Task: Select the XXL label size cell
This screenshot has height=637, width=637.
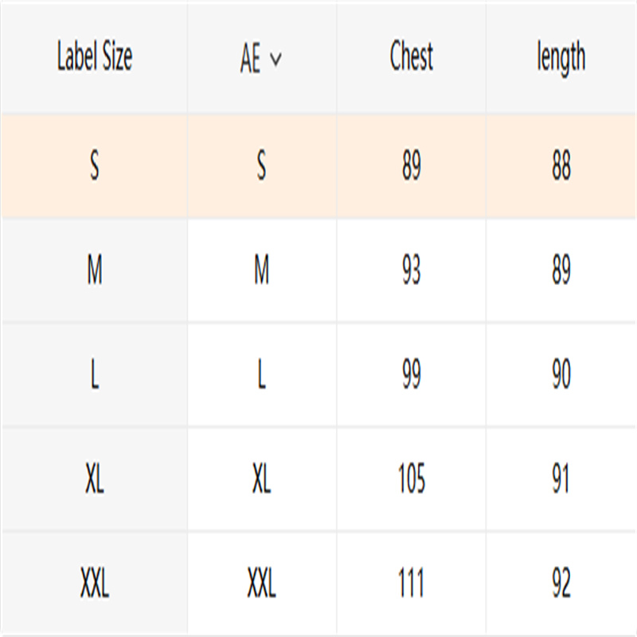Action: (94, 583)
